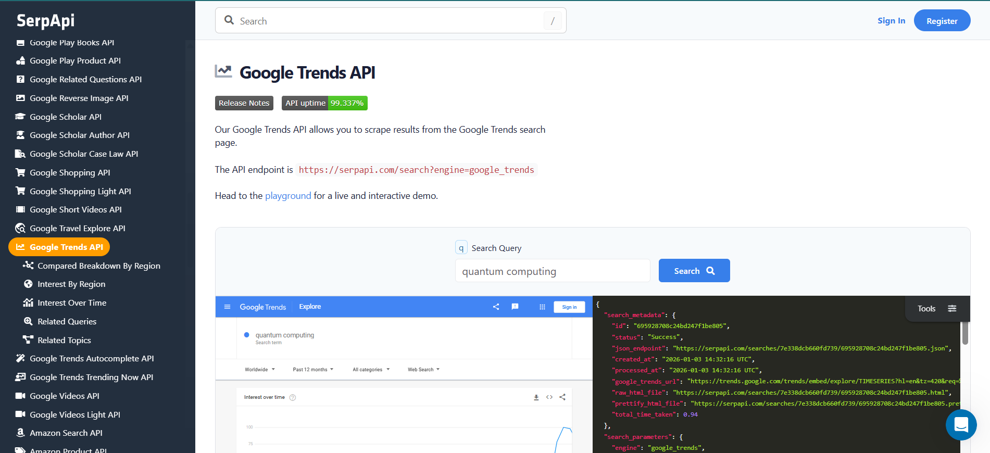Open Google Shopping API page

[70, 172]
